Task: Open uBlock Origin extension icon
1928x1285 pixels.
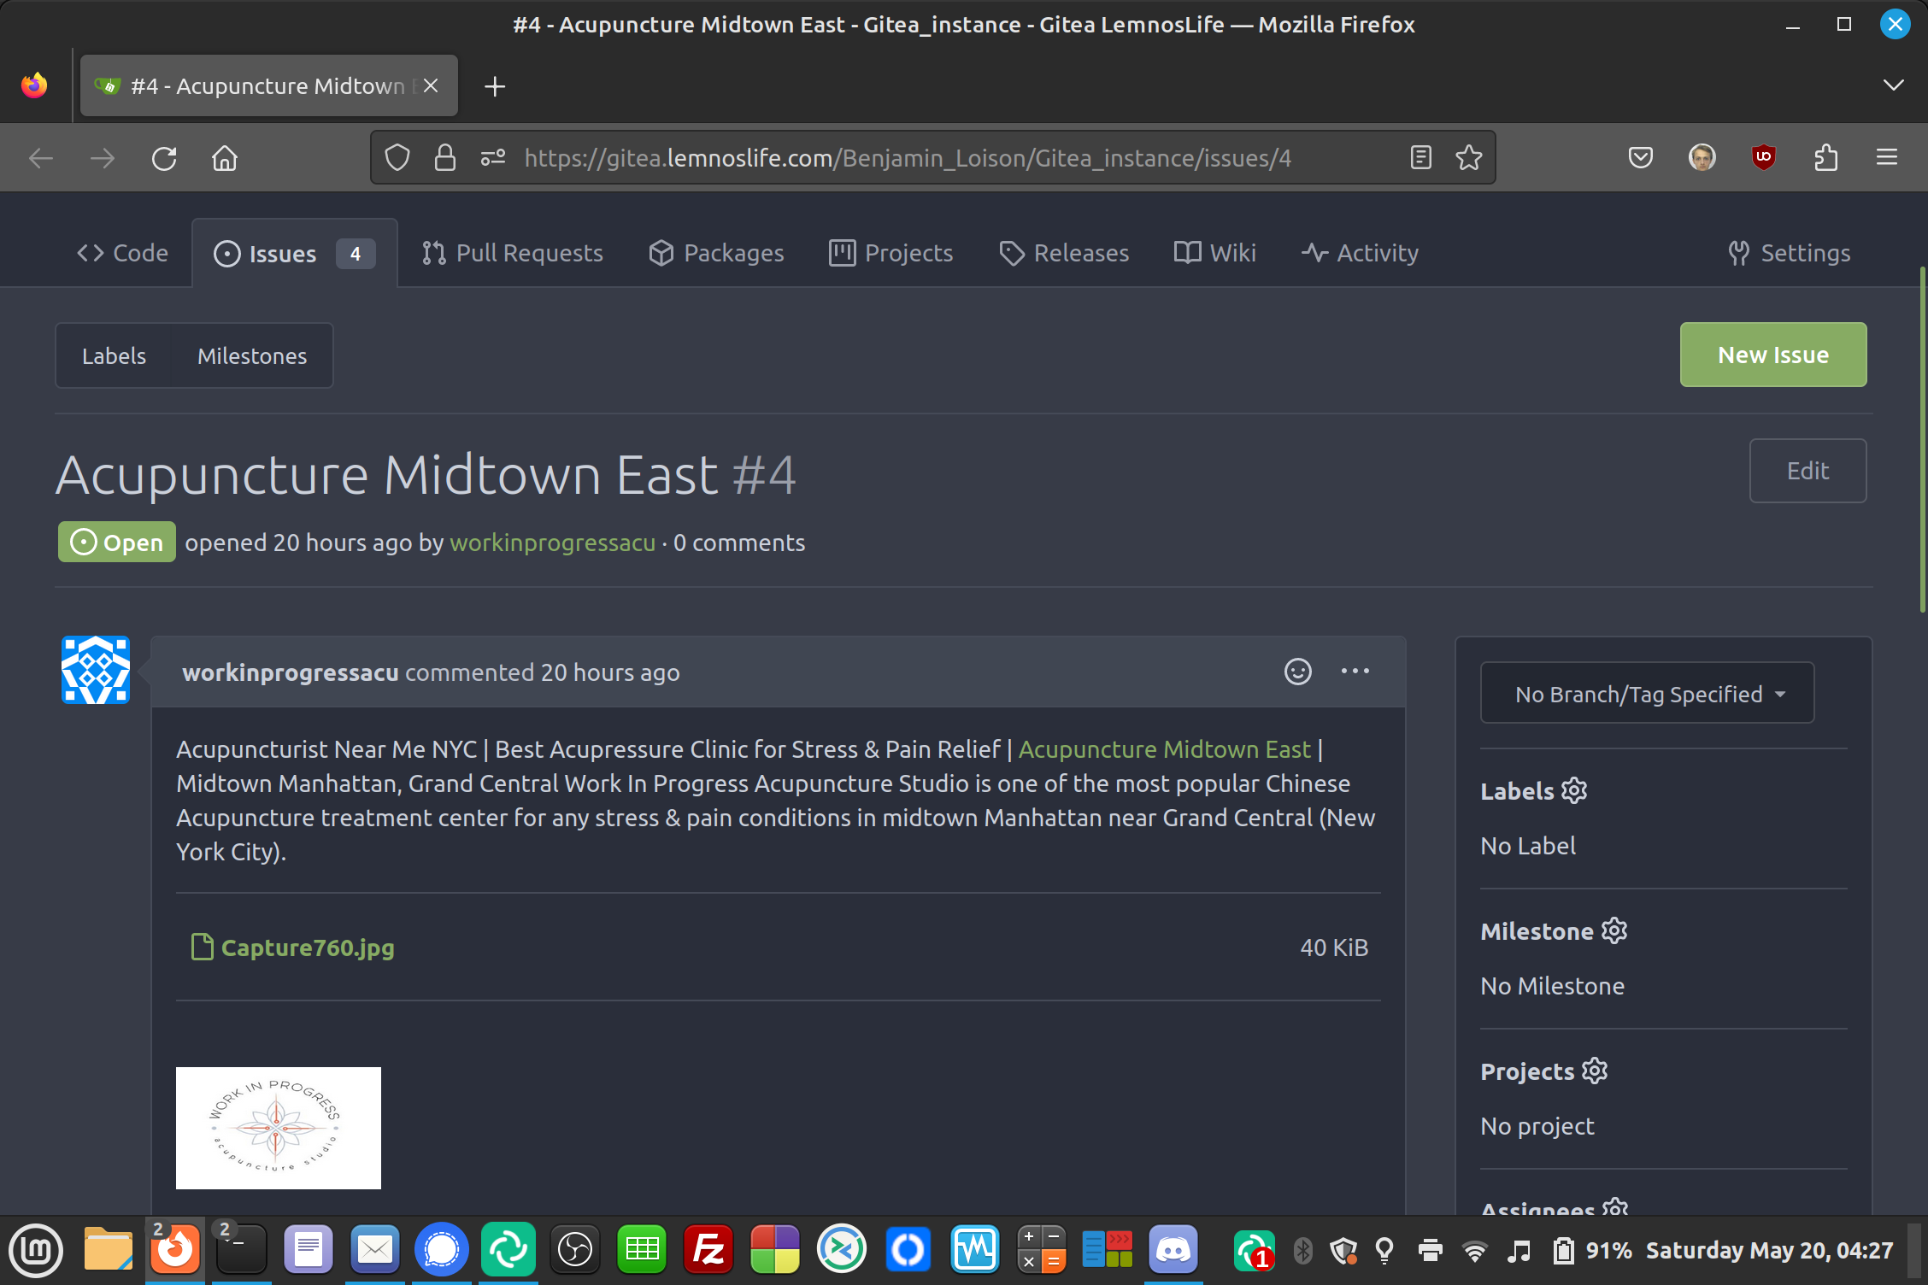Action: point(1763,158)
